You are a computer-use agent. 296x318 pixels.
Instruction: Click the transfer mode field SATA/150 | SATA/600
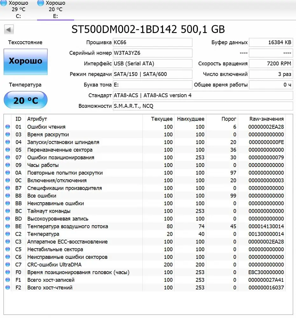(x=153, y=74)
